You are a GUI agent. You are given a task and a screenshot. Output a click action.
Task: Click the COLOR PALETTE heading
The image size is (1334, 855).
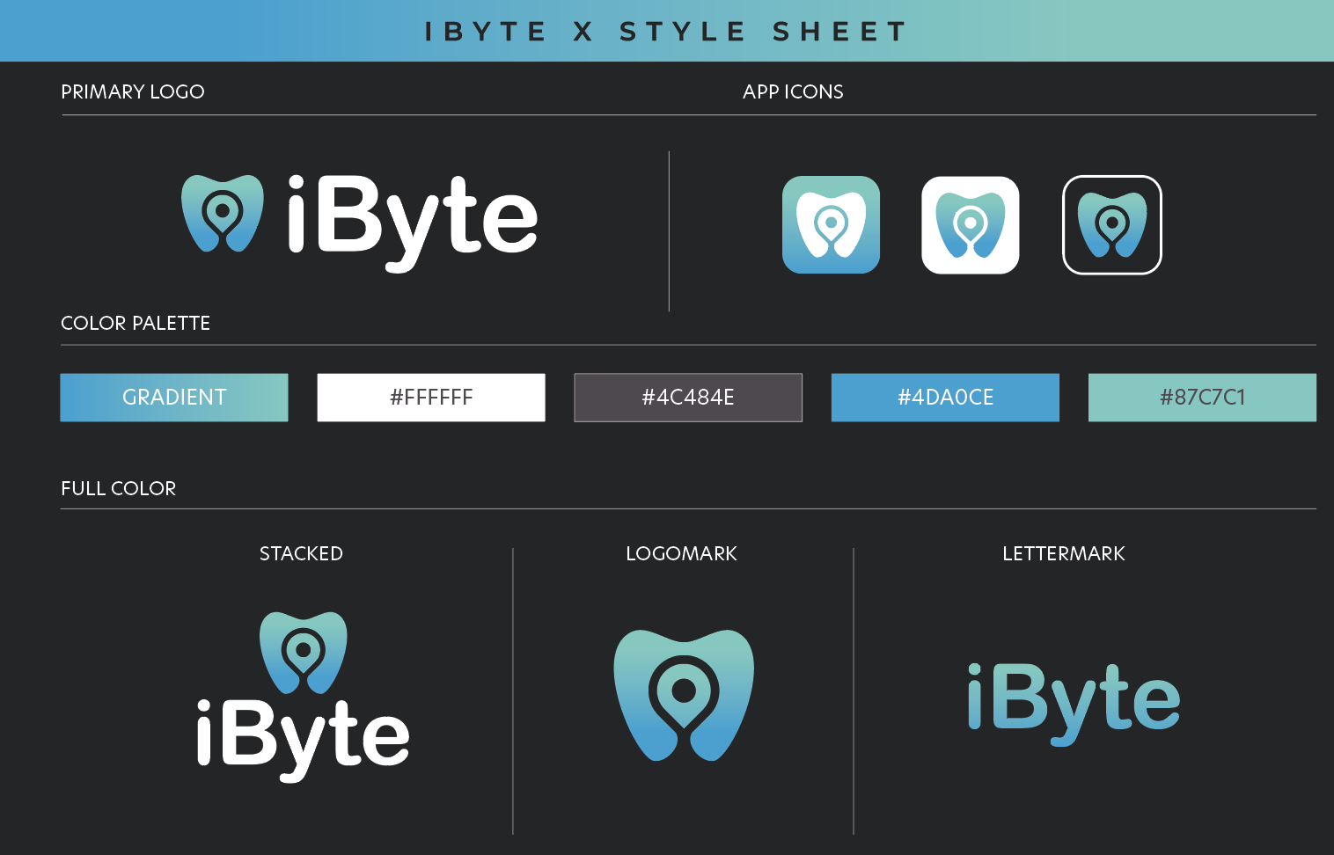click(x=136, y=323)
